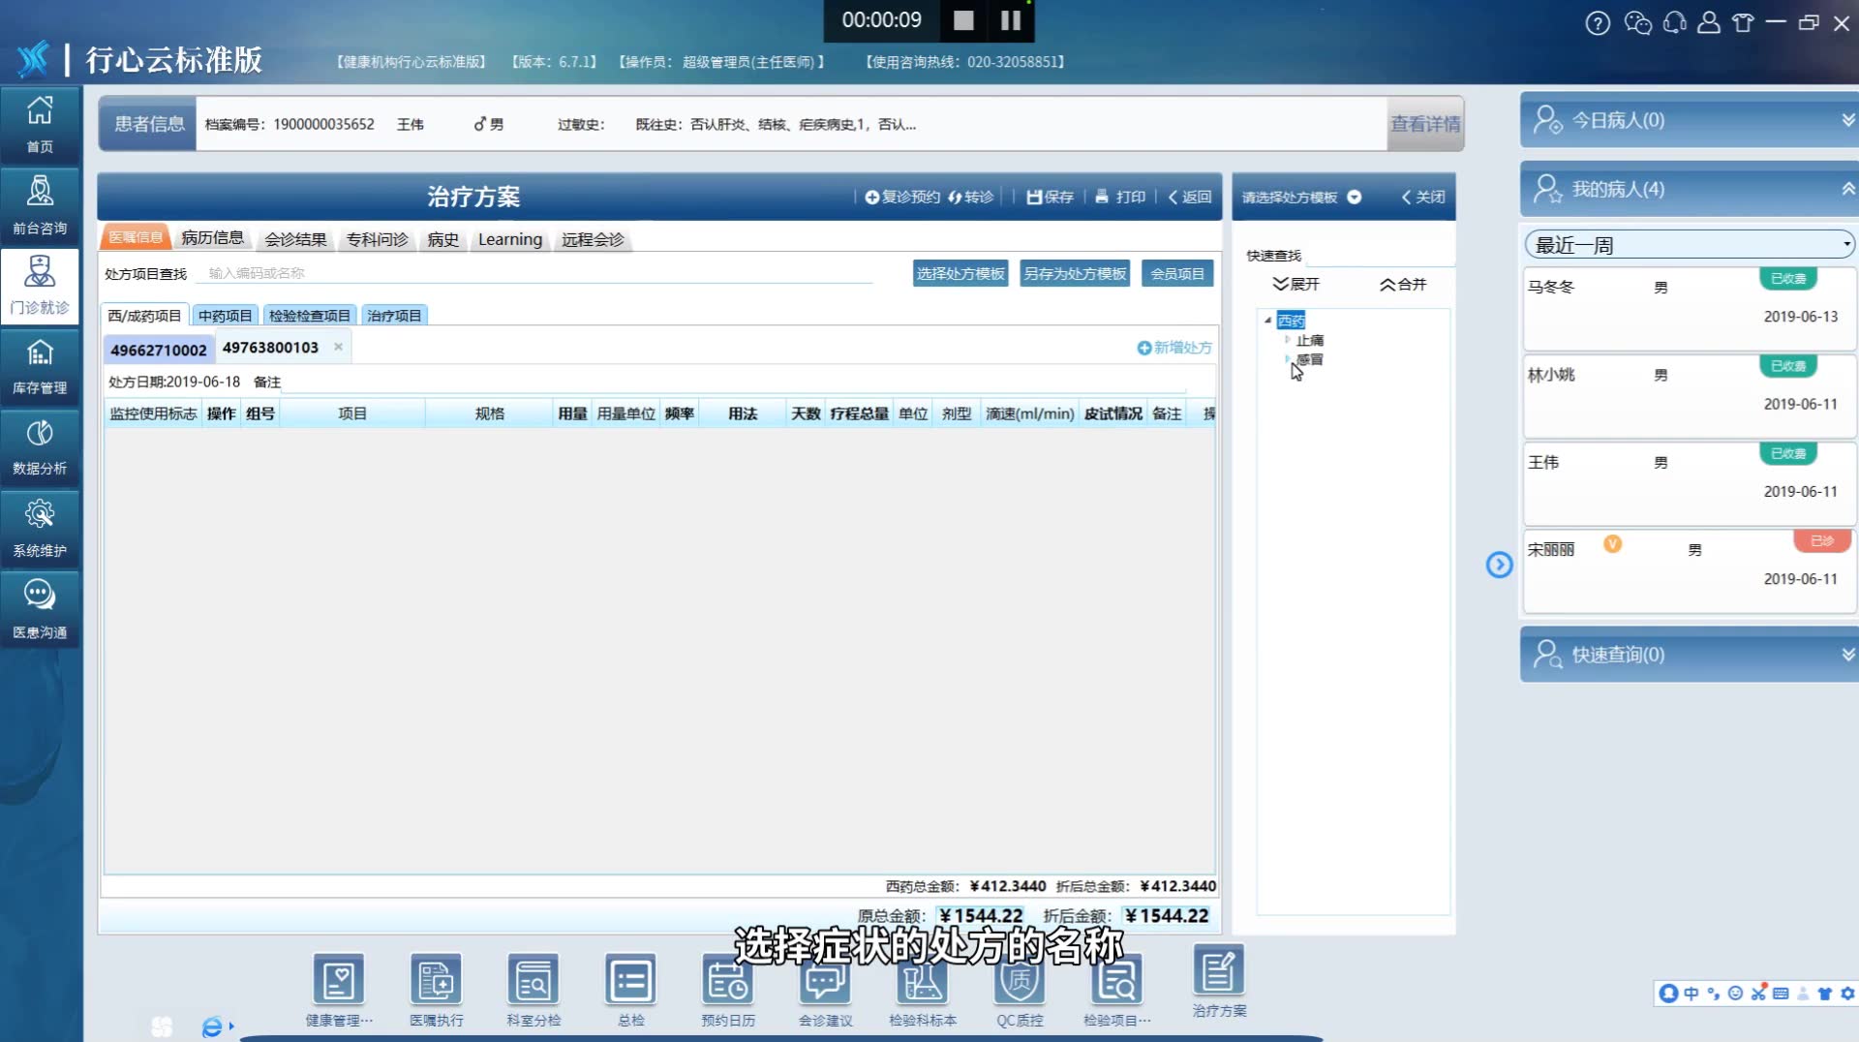Image resolution: width=1859 pixels, height=1042 pixels.
Task: Open 数据分析 sidebar module
Action: point(40,446)
